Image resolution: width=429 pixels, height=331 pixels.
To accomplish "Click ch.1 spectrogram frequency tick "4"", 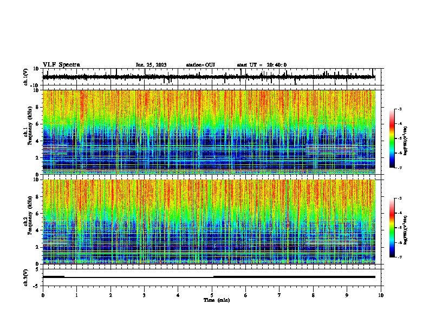I will coord(37,141).
